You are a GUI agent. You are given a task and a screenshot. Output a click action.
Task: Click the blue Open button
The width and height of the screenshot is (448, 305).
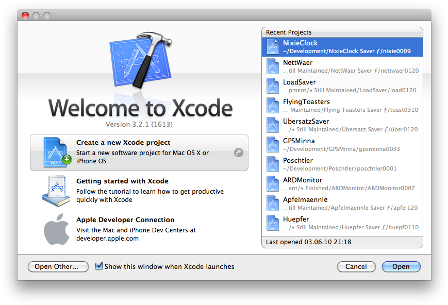tap(401, 266)
